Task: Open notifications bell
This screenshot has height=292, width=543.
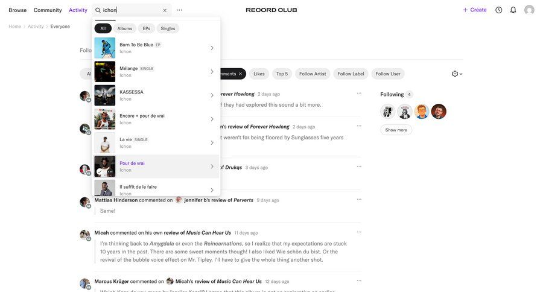Action: point(513,10)
